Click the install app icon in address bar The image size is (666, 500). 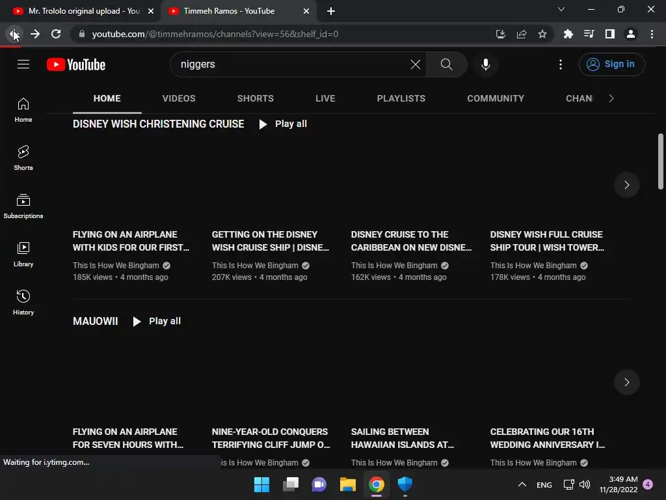(x=501, y=34)
